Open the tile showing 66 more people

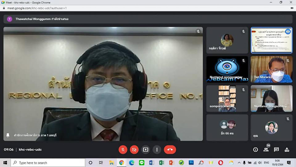click(x=227, y=128)
